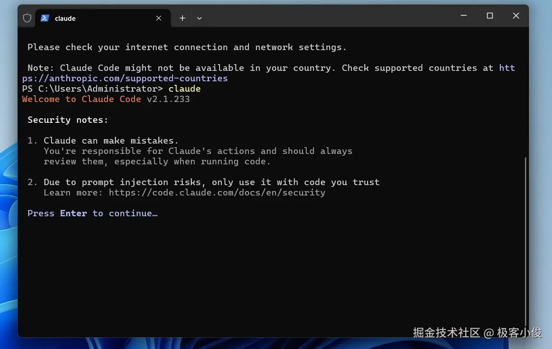Viewport: 552px width, 349px height.
Task: Click the "You're responsible for Claude's actions" line
Action: pyautogui.click(x=198, y=151)
